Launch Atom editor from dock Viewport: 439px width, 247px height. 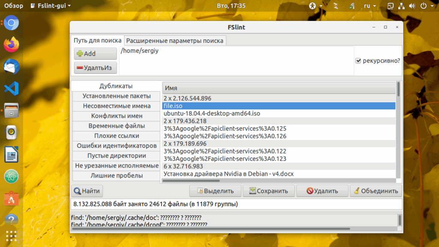(x=11, y=176)
